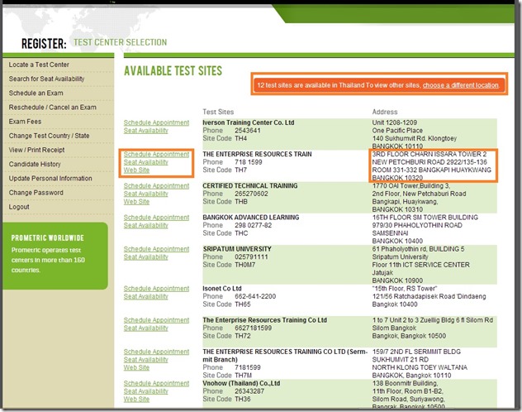This screenshot has width=522, height=412.
Task: Check Seat Availability for Vnohow Thailand
Action: tap(146, 391)
